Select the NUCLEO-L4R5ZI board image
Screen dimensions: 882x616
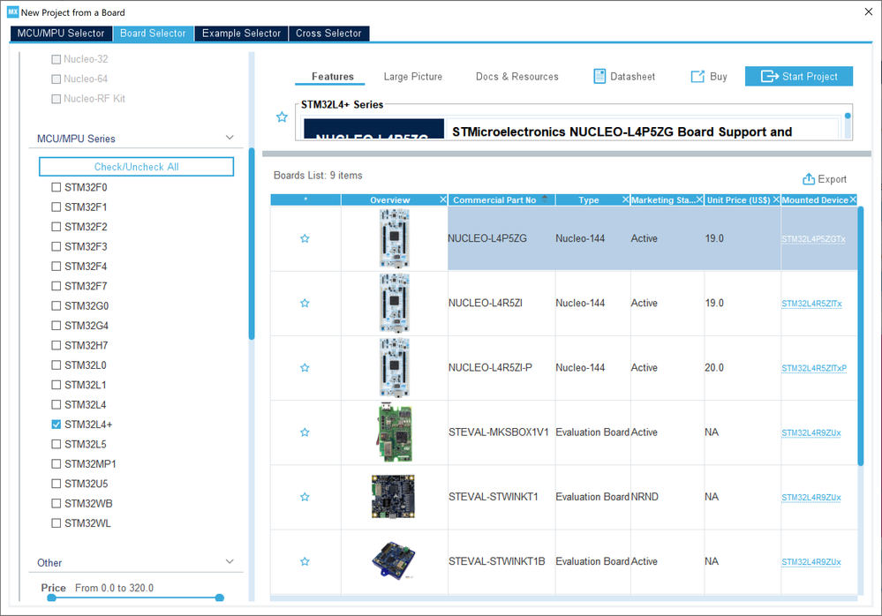pyautogui.click(x=395, y=303)
